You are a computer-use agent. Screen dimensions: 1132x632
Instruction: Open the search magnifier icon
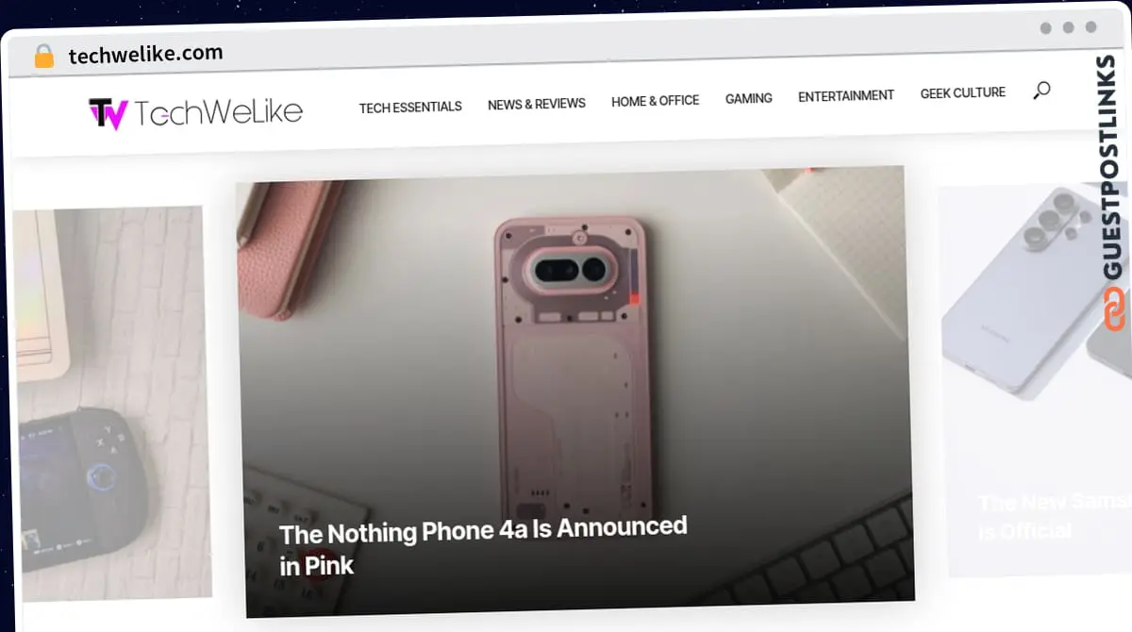click(1041, 91)
